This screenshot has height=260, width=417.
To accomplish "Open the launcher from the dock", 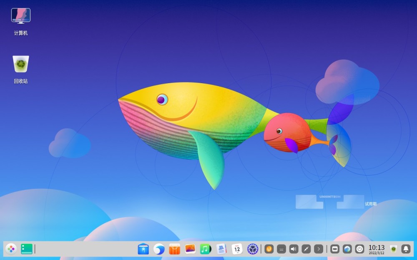I will coord(11,249).
